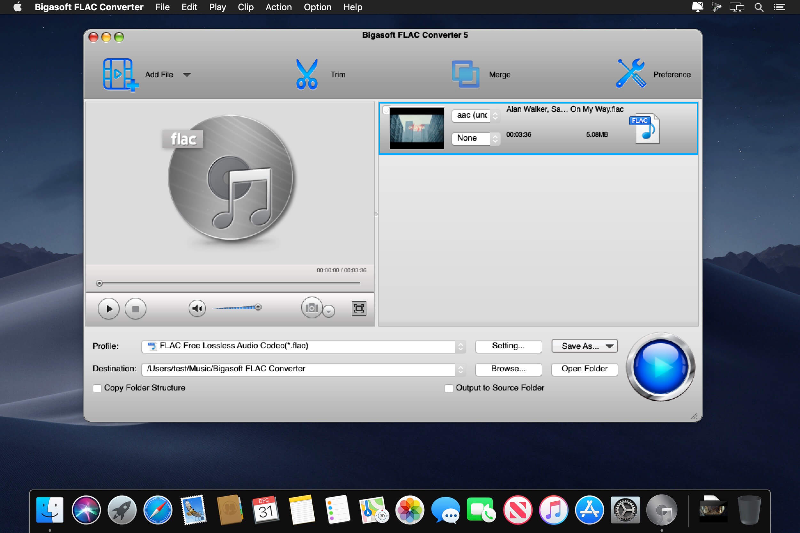Open Spotlight search in menu bar
Image resolution: width=800 pixels, height=533 pixels.
coord(759,7)
